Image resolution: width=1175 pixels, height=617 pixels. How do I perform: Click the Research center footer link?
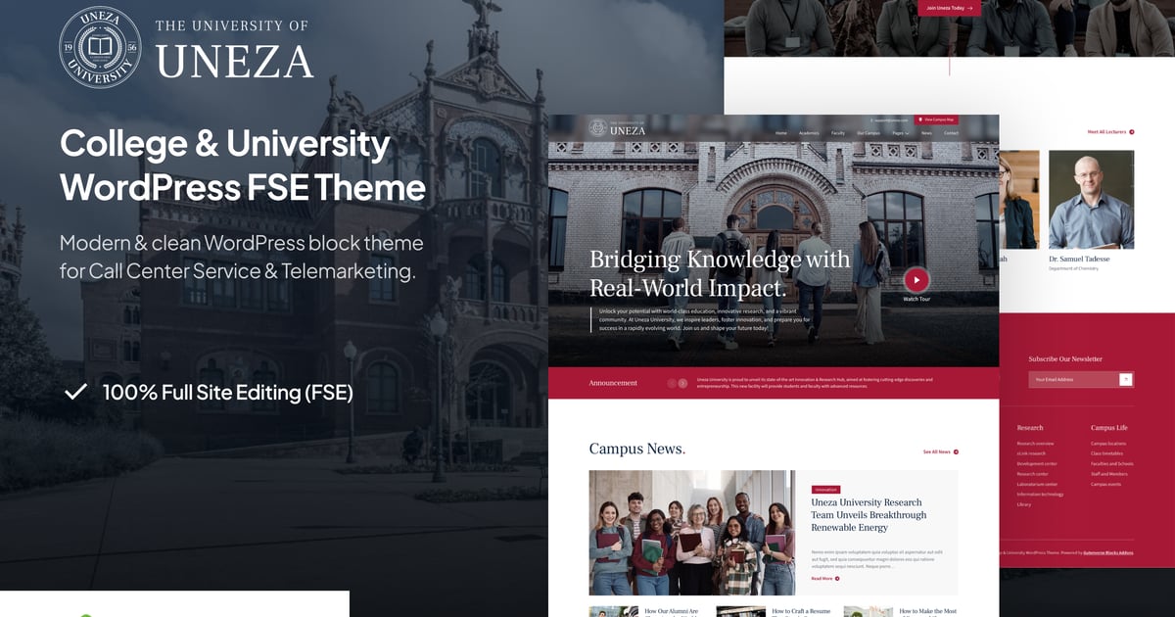(1032, 474)
